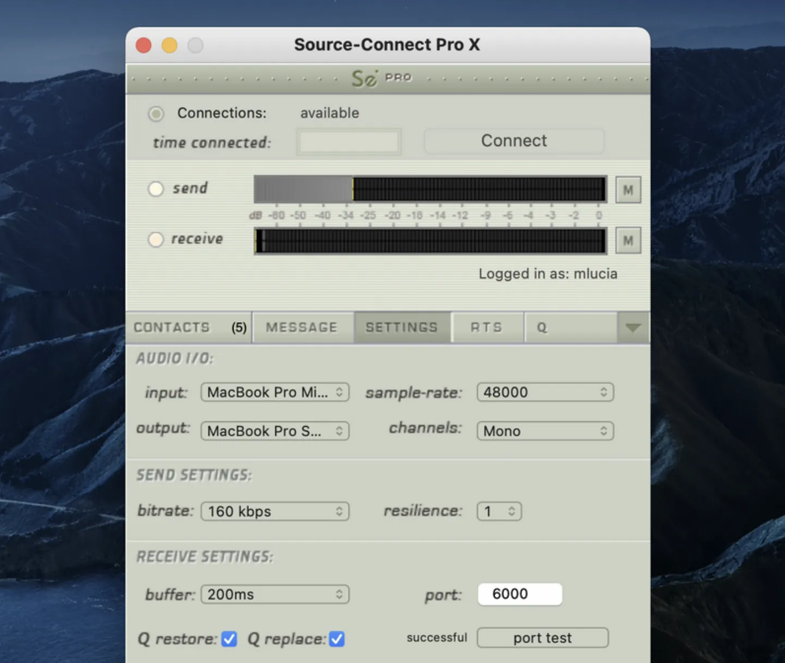Screen dimensions: 785x663
Task: Toggle the send indicator circle
Action: click(x=156, y=189)
